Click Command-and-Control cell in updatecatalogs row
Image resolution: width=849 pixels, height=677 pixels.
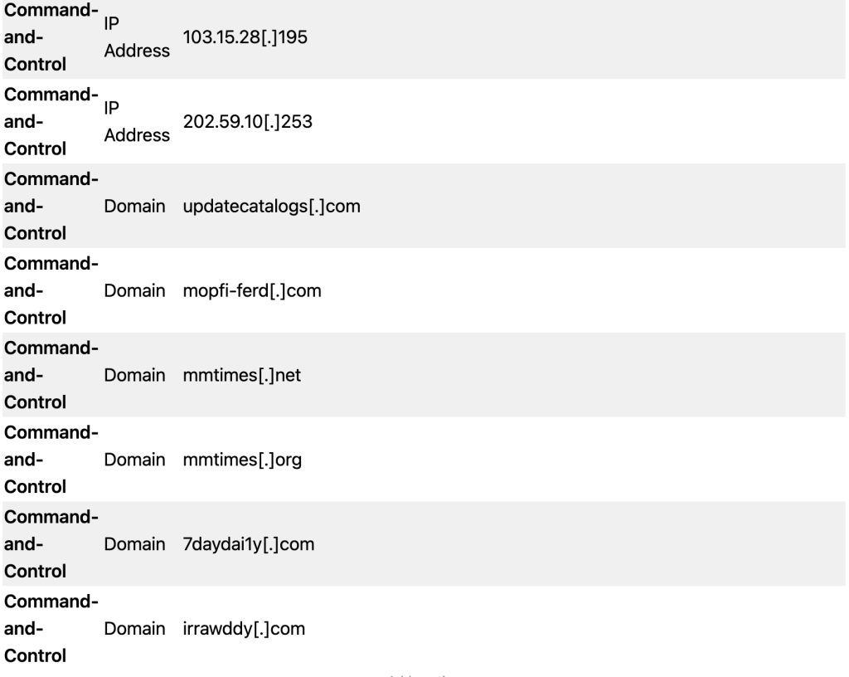pyautogui.click(x=51, y=207)
